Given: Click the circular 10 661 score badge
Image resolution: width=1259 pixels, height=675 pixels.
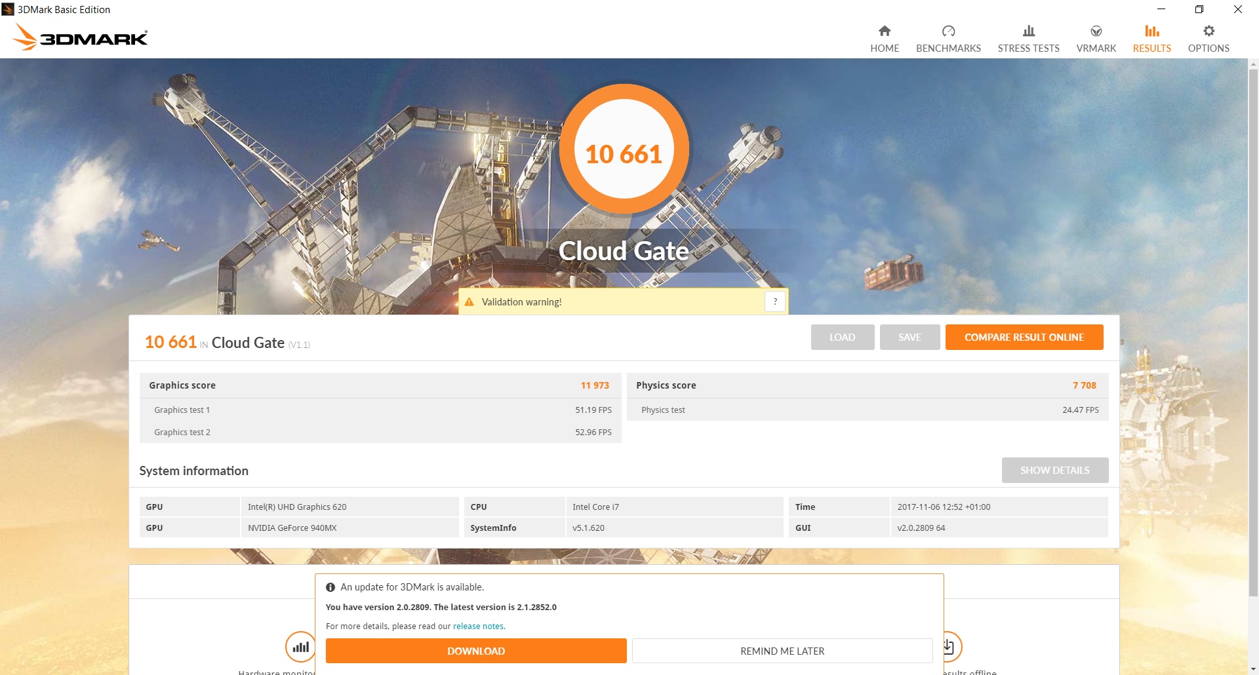Looking at the screenshot, I should coord(624,149).
